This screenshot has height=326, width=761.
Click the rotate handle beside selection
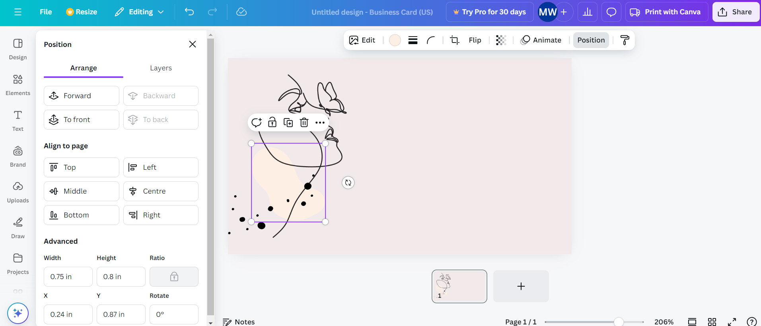pos(348,182)
